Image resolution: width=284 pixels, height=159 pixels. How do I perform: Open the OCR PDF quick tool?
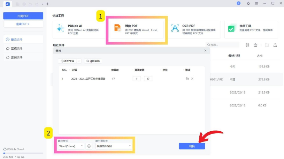194,30
